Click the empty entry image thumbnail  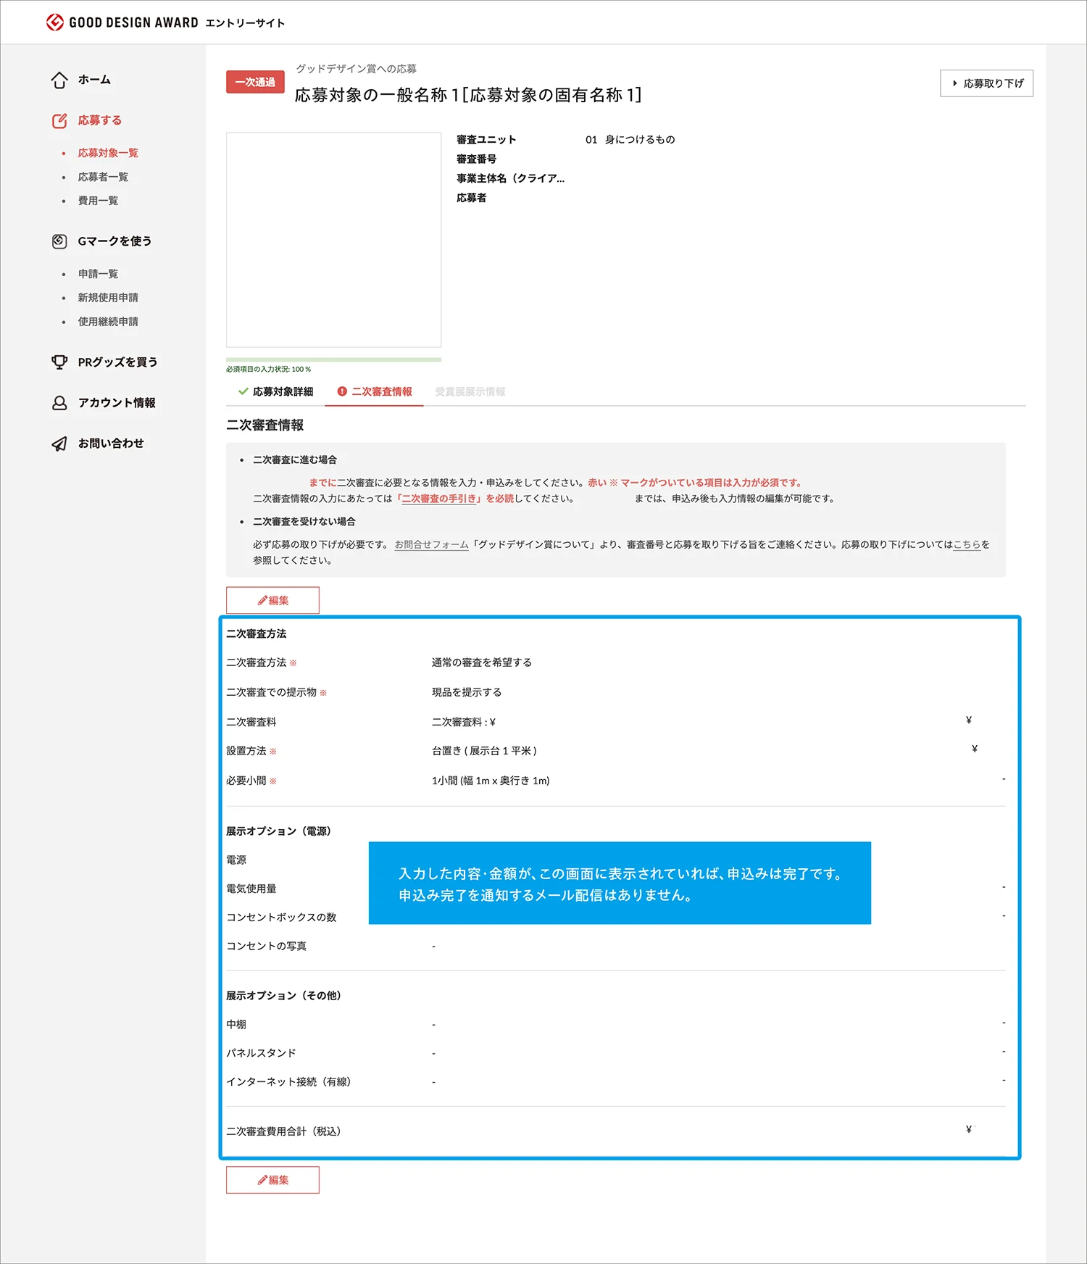(333, 239)
